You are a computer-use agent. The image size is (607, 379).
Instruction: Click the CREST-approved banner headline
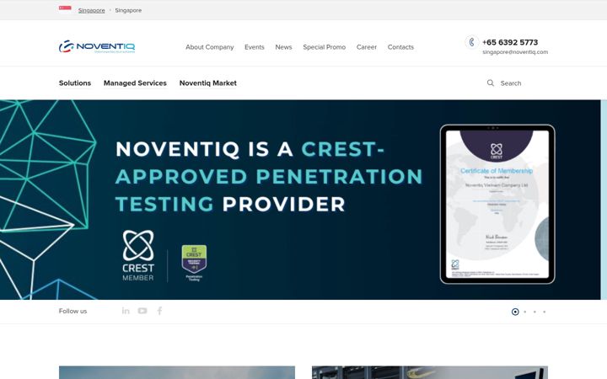(x=269, y=176)
